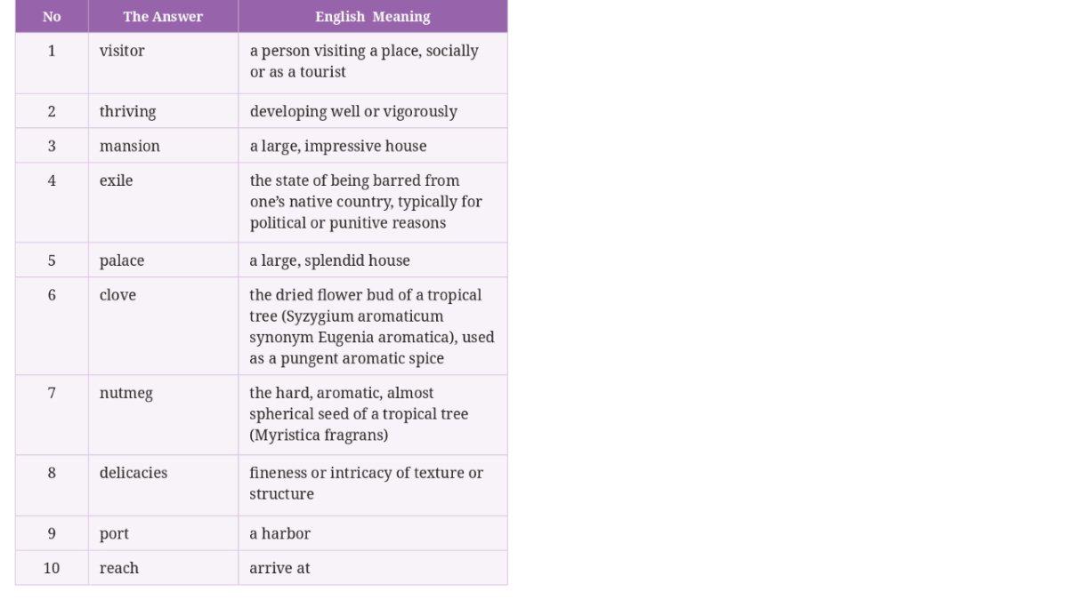Click 'a large, splendid house' definition
Viewport: 1068px width, 600px height.
tap(329, 260)
